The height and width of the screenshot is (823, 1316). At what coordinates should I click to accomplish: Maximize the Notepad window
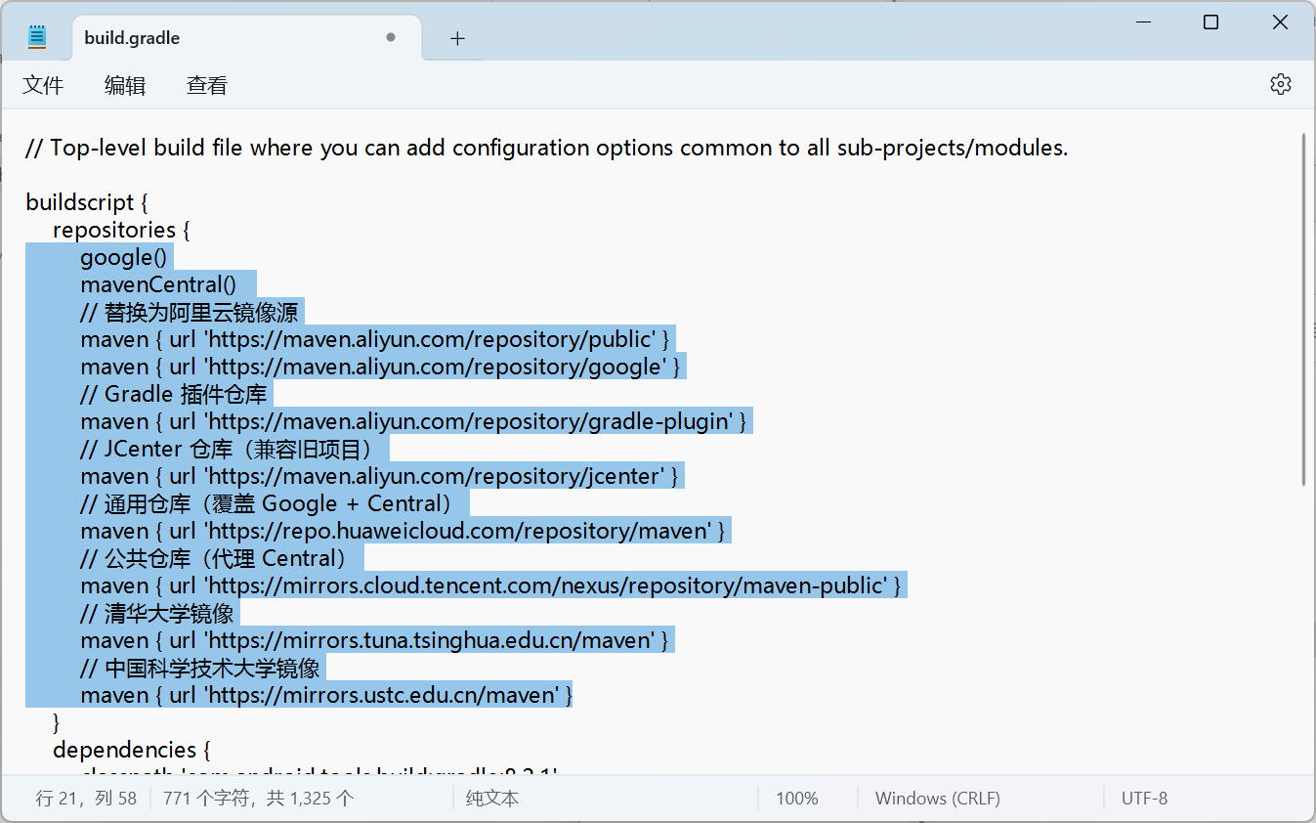[1210, 22]
